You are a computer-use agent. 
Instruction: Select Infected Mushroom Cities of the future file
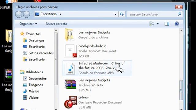(97, 68)
